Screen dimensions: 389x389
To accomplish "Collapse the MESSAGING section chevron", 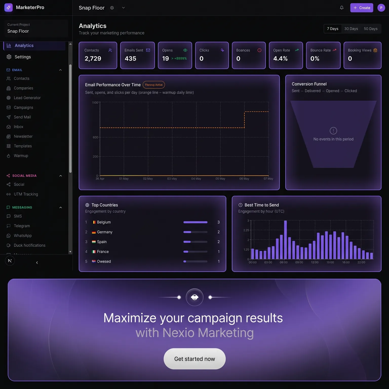I will [x=61, y=207].
